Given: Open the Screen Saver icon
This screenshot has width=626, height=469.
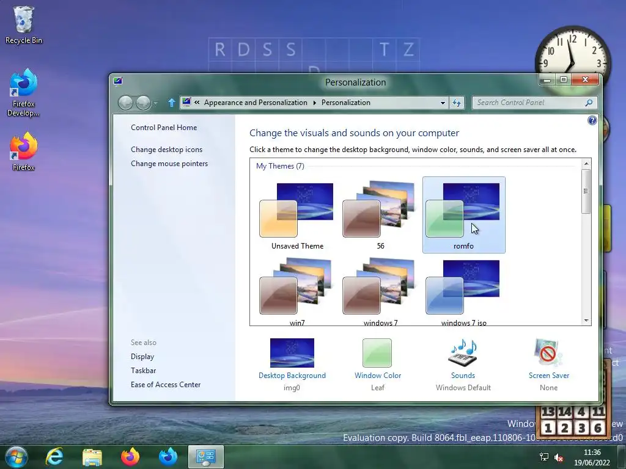Looking at the screenshot, I should 548,352.
